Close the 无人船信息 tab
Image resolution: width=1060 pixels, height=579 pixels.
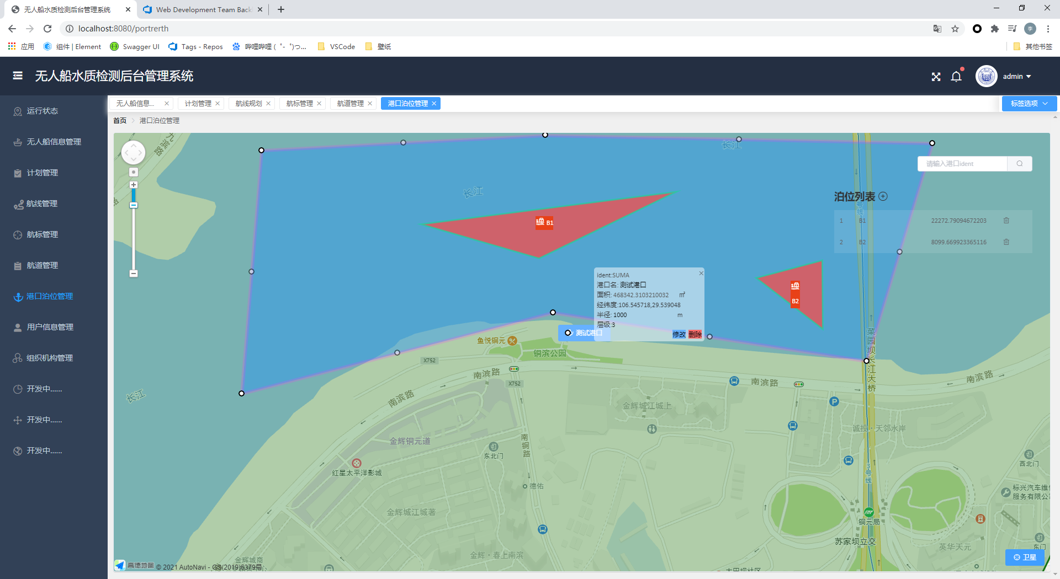coord(167,103)
